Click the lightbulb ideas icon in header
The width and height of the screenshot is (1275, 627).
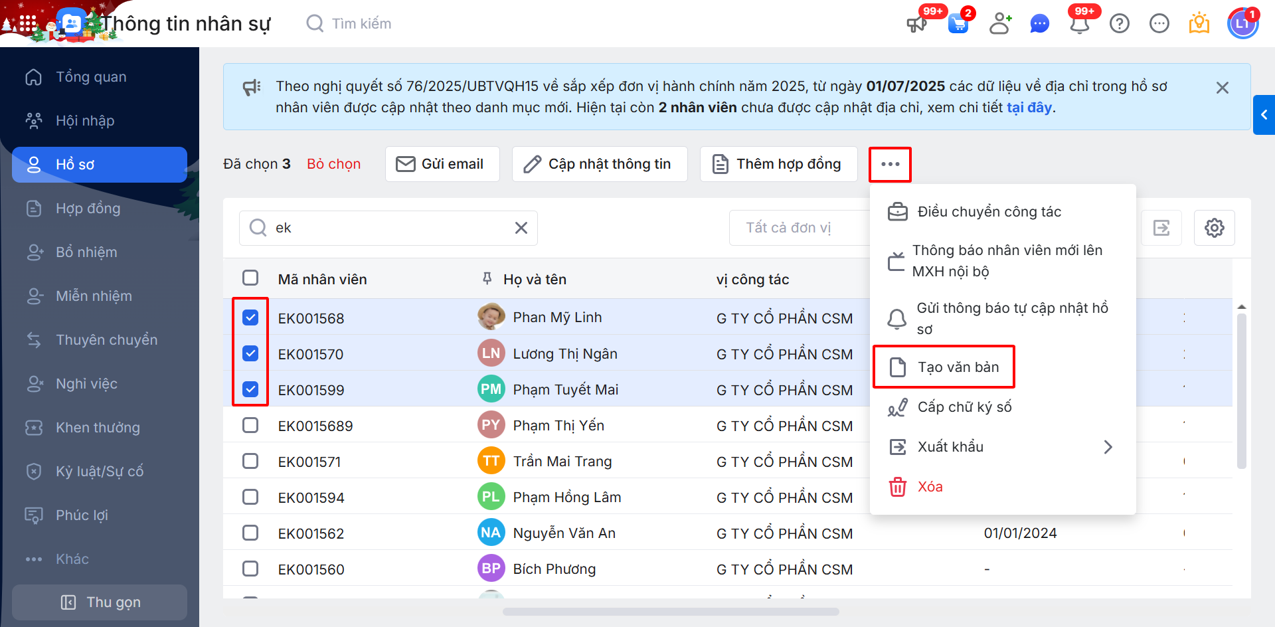(x=1199, y=24)
